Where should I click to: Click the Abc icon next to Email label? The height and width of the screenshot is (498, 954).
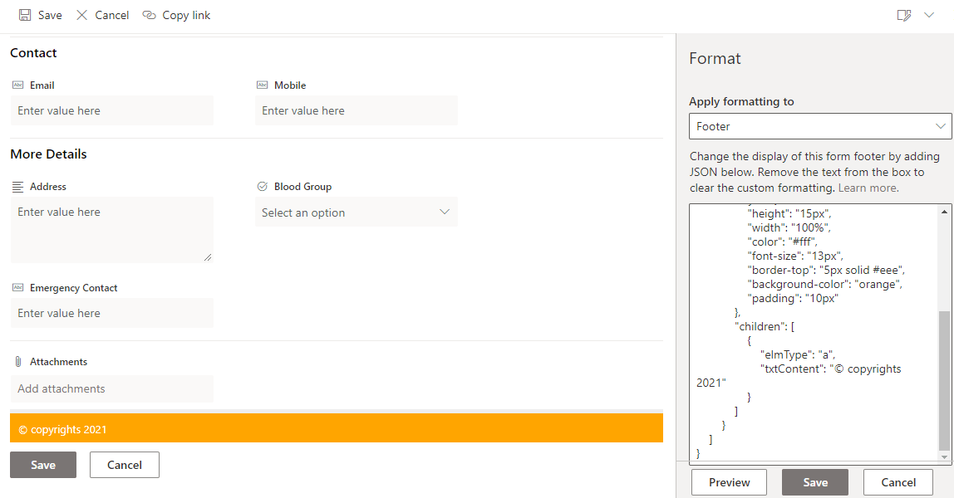point(17,84)
